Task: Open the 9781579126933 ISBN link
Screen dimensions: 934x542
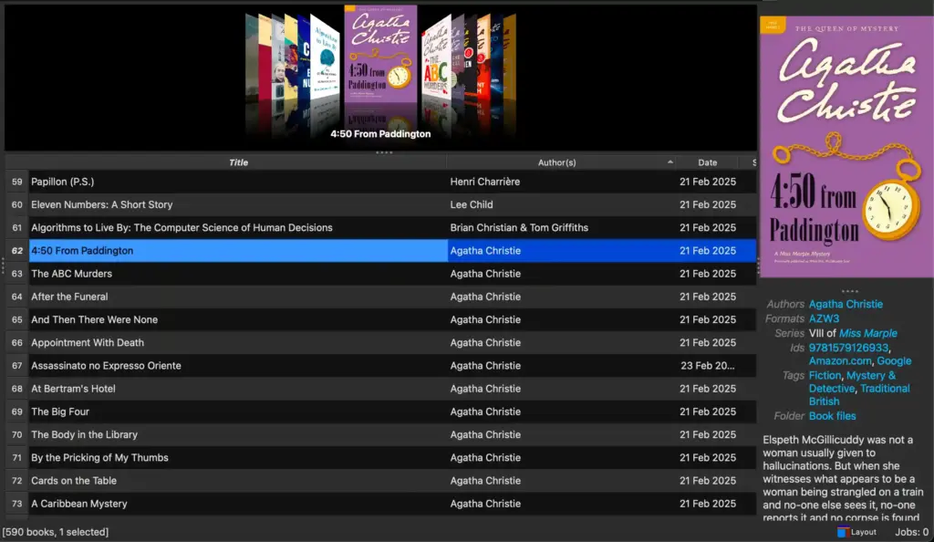Action: pyautogui.click(x=848, y=348)
